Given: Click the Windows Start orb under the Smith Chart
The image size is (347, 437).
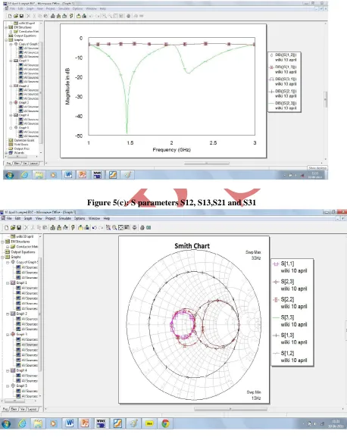Looking at the screenshot, I should tap(6, 423).
